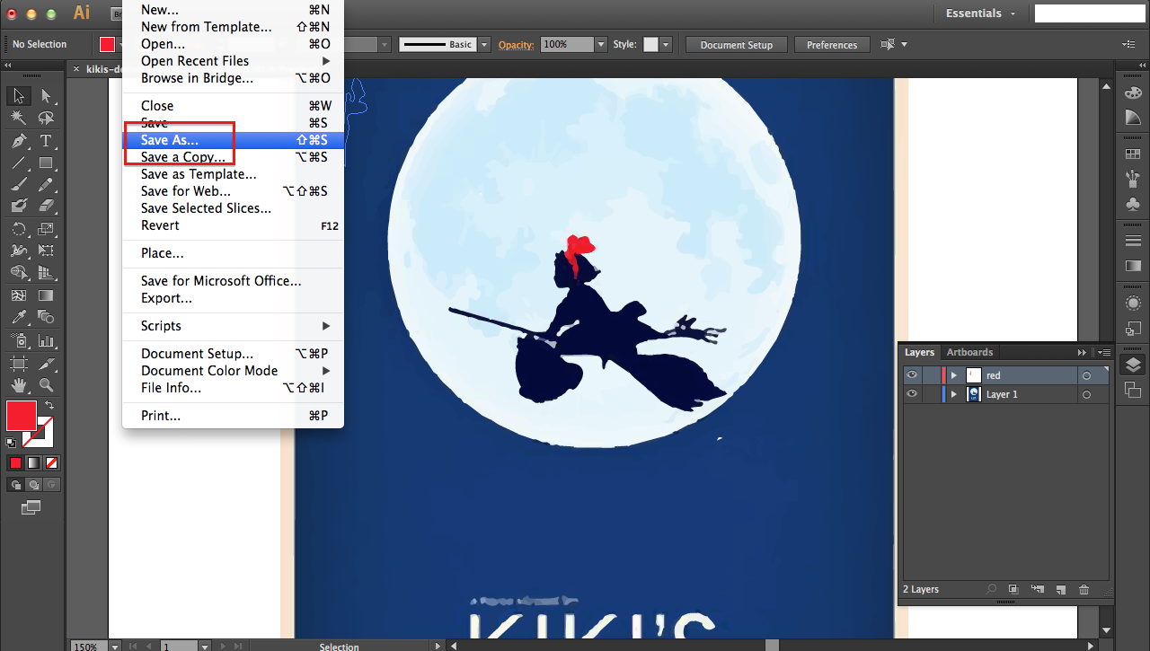Open the Swatches panel icon in dock
The height and width of the screenshot is (651, 1150).
(1133, 154)
